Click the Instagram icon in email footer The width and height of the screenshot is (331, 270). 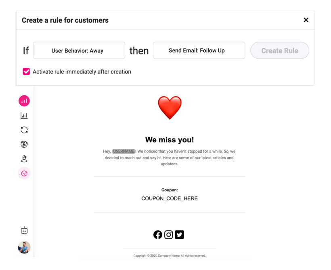tap(169, 234)
